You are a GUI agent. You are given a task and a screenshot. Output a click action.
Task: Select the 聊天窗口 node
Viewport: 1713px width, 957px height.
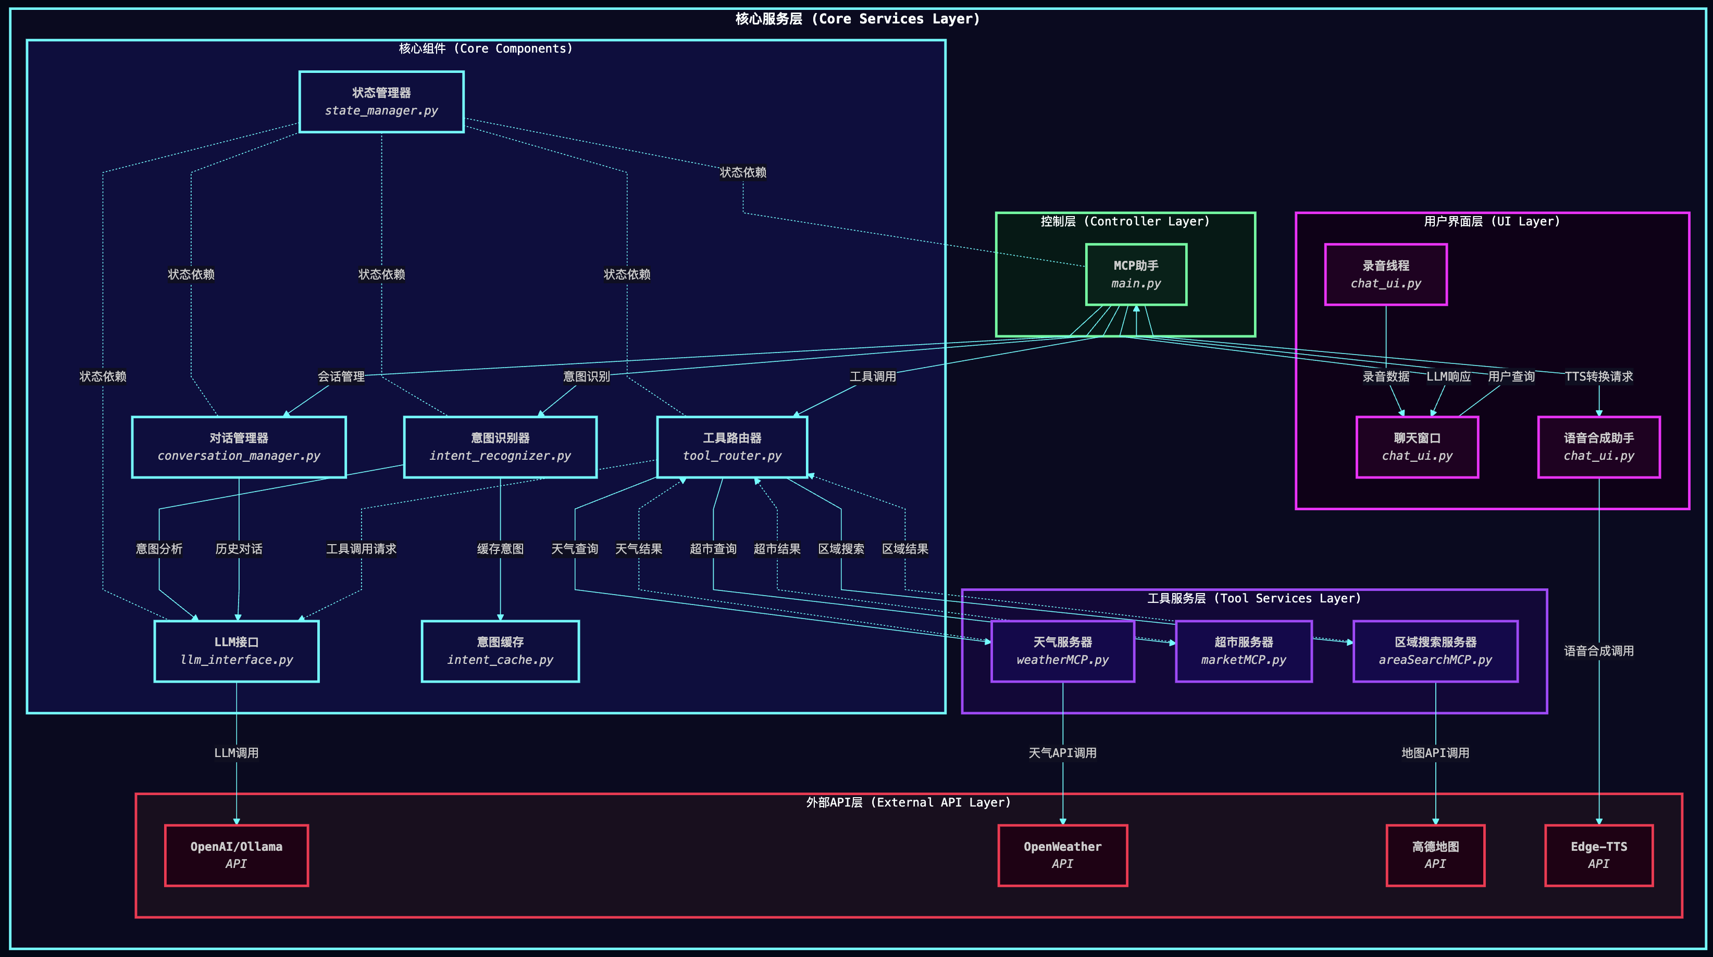1417,447
